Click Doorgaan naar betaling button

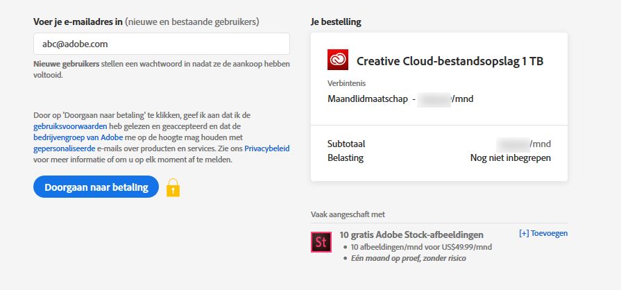tap(96, 187)
